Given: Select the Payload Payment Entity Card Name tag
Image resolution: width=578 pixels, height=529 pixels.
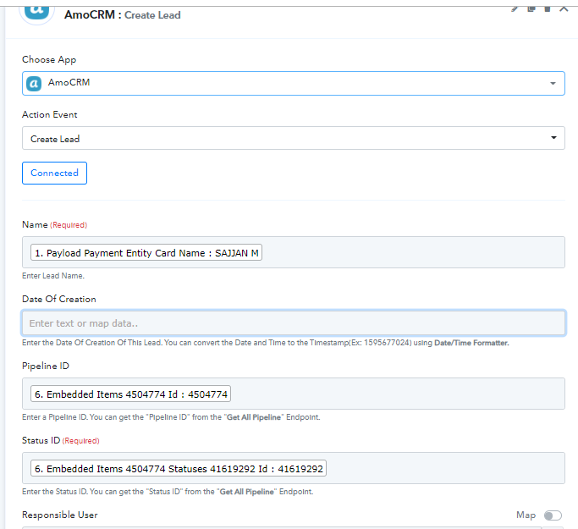Looking at the screenshot, I should (146, 252).
